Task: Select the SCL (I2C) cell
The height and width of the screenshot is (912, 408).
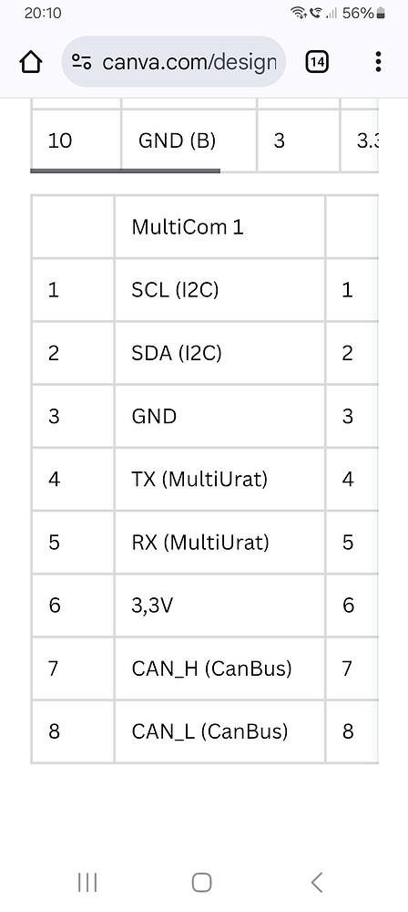Action: pyautogui.click(x=219, y=290)
